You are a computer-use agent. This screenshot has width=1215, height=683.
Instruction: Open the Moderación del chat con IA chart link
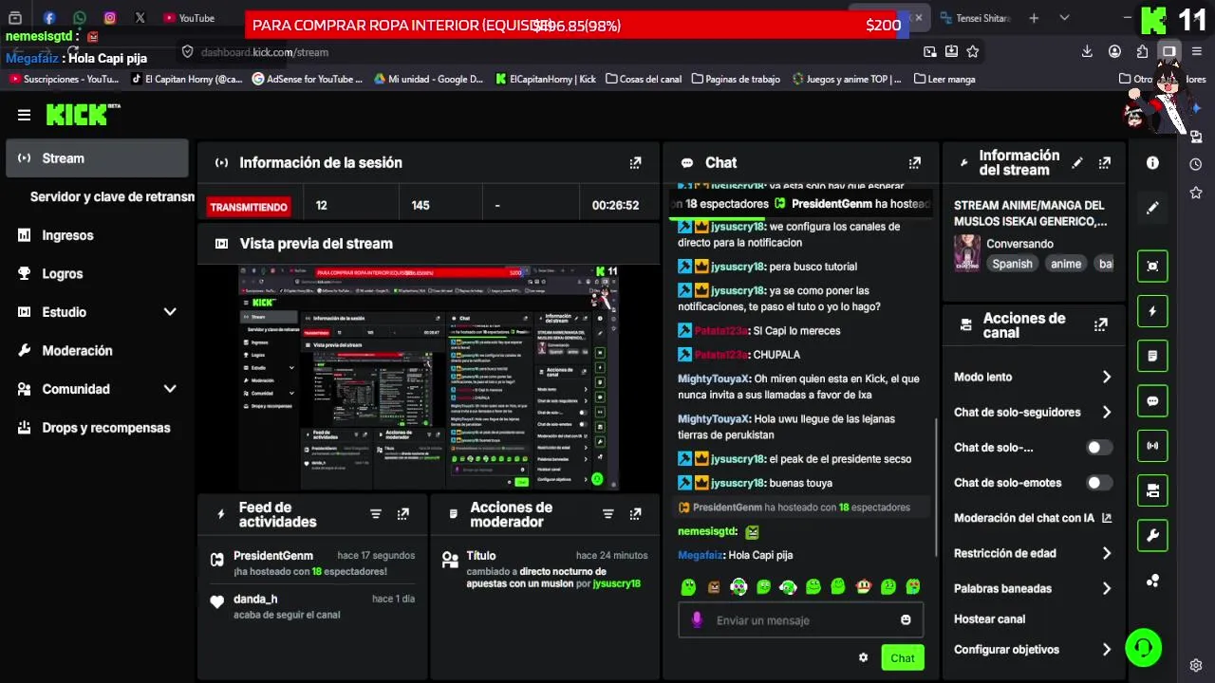click(x=1106, y=518)
